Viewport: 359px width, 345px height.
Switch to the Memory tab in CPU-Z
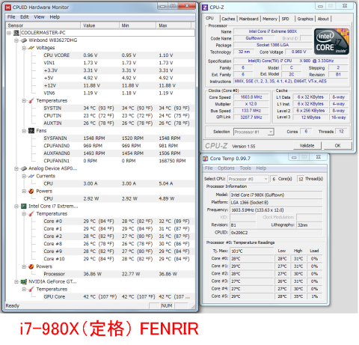click(270, 19)
